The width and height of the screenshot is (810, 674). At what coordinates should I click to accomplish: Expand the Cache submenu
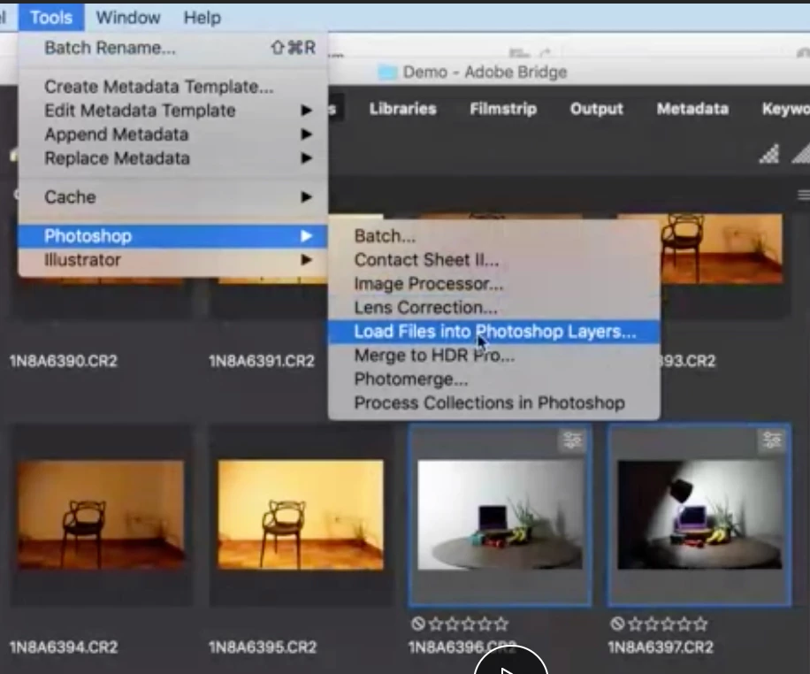(x=172, y=197)
